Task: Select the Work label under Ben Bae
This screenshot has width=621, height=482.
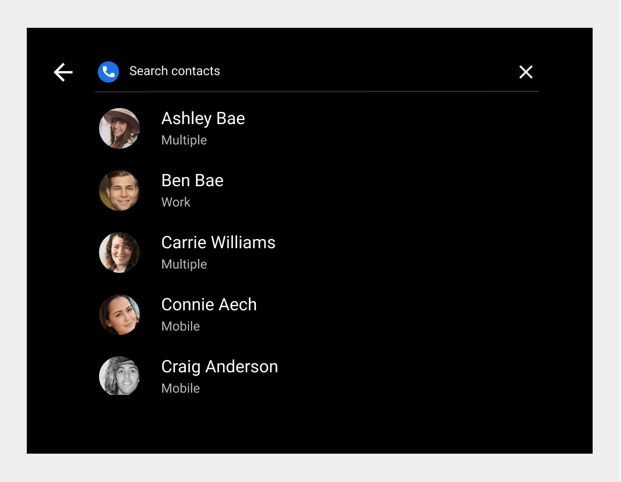Action: [x=176, y=202]
